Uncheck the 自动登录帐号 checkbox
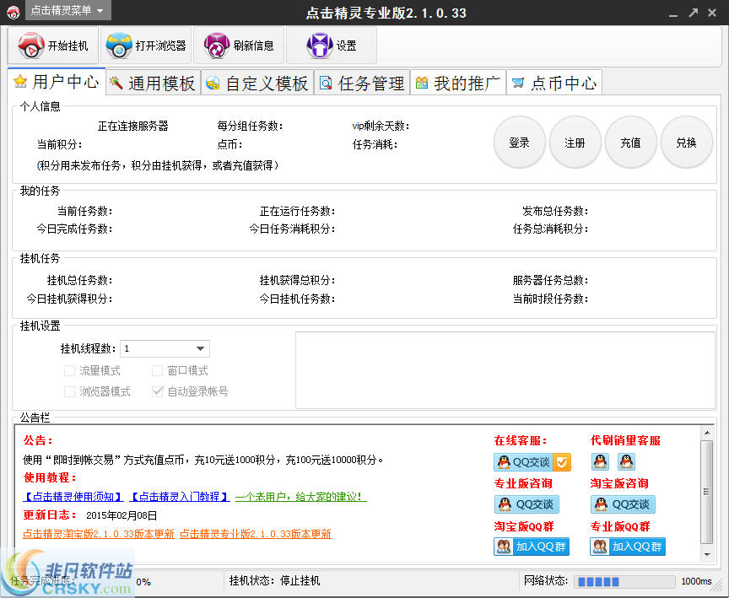The width and height of the screenshot is (729, 598). coord(158,391)
